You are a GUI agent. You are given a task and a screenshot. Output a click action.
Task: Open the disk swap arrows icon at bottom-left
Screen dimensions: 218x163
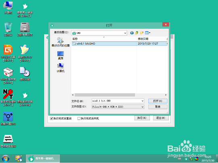click(8, 141)
